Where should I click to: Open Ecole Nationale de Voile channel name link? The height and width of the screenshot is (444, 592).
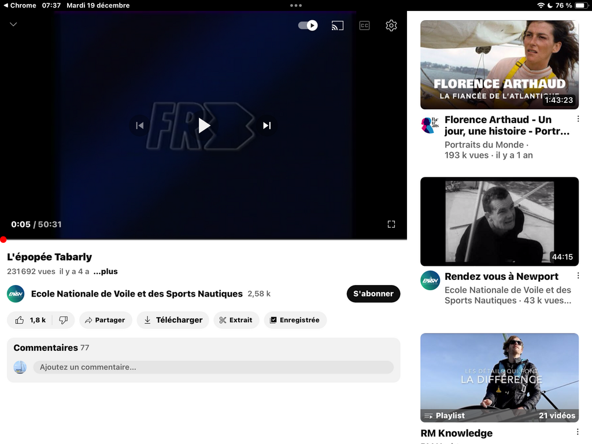[136, 294]
